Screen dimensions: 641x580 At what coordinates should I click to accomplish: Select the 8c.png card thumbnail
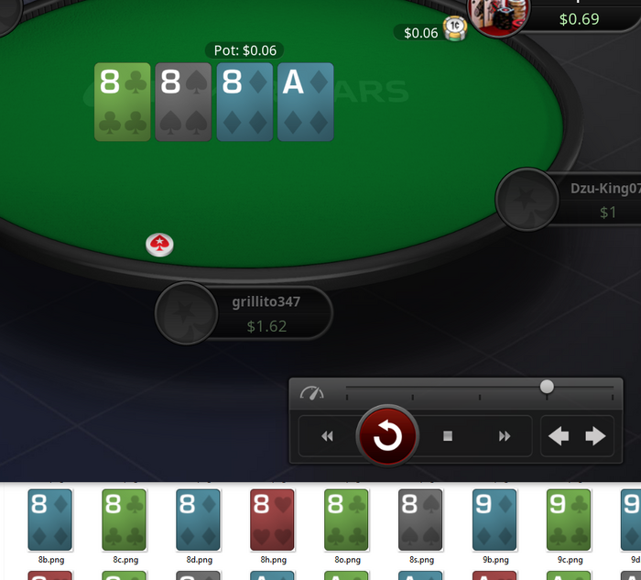pos(125,520)
